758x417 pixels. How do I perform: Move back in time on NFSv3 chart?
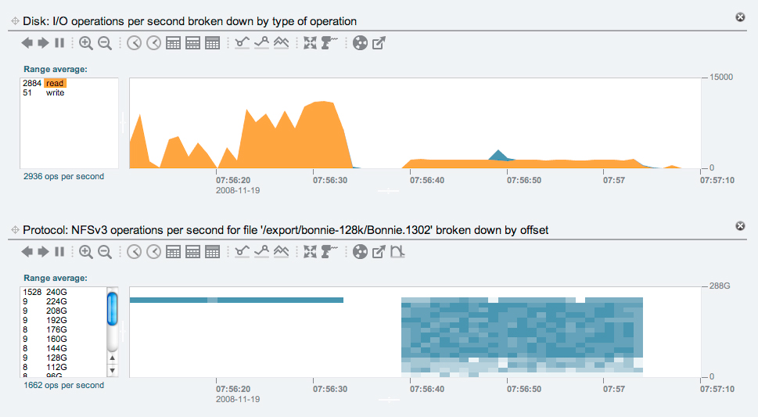click(x=27, y=252)
